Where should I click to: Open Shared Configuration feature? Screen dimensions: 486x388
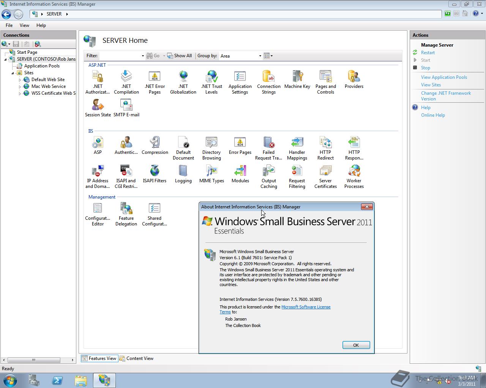click(x=155, y=214)
